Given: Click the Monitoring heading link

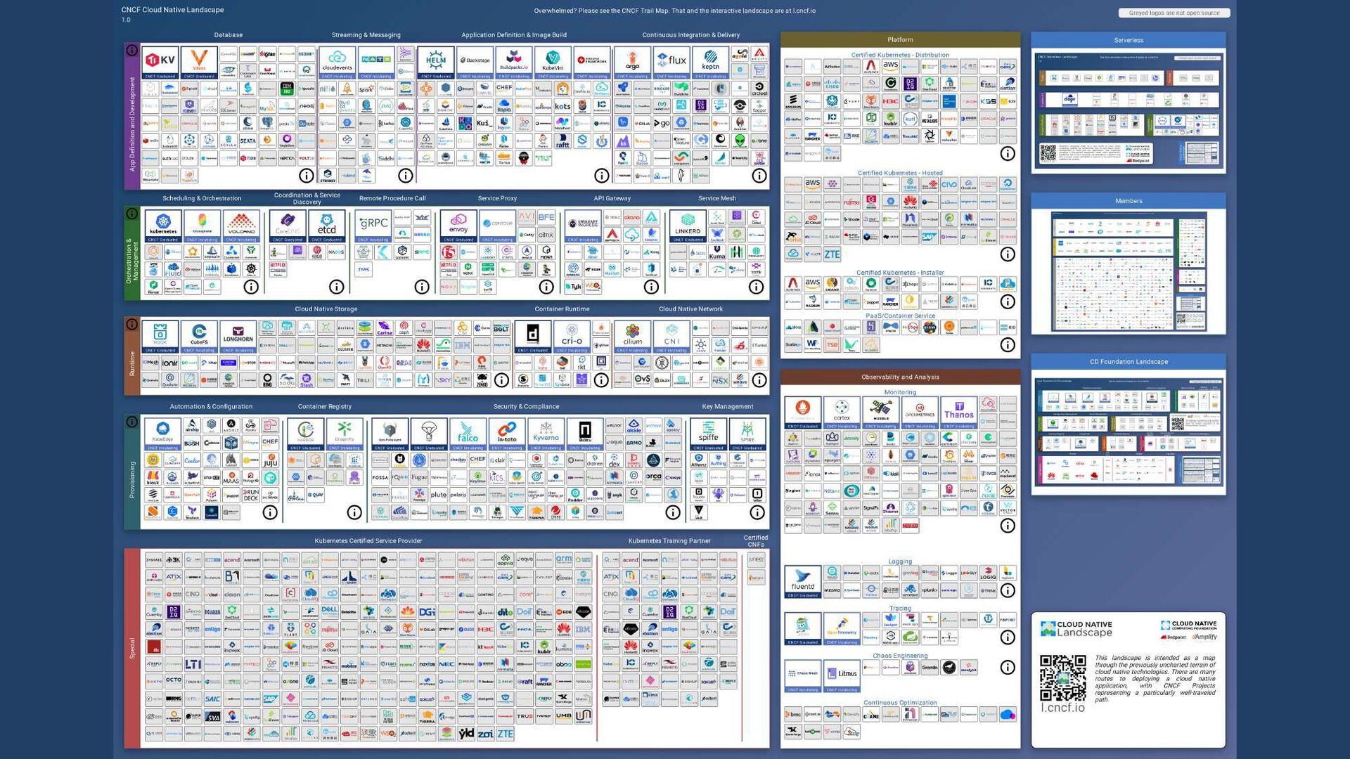Looking at the screenshot, I should 900,392.
